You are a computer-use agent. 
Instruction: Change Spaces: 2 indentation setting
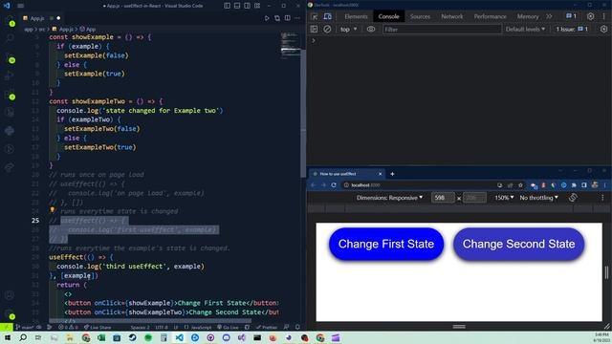click(141, 327)
